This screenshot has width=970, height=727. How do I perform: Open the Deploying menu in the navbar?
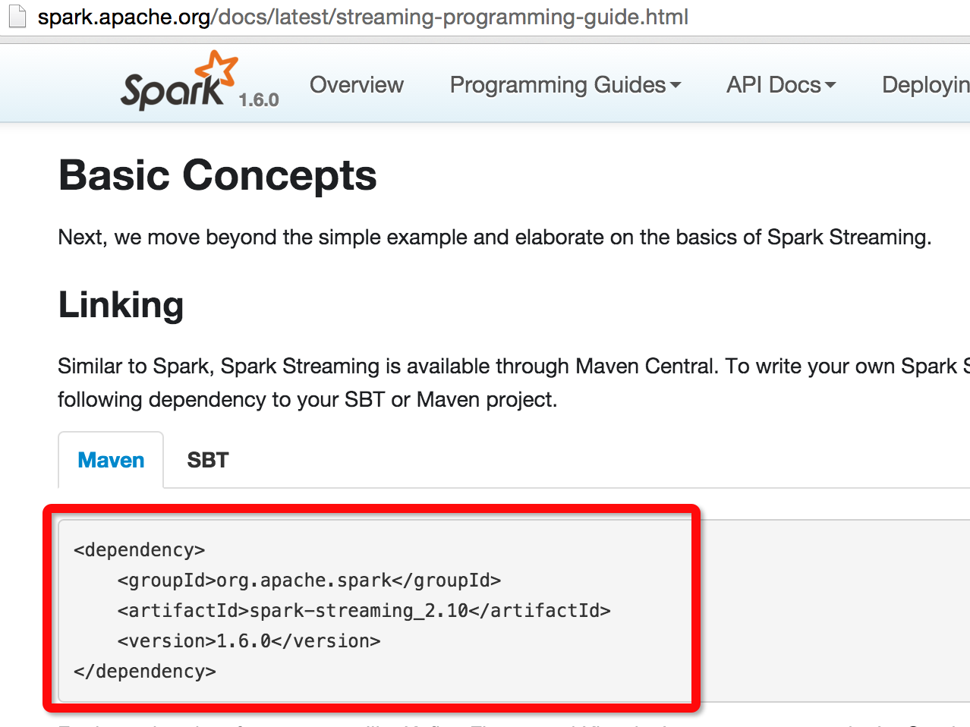click(925, 85)
